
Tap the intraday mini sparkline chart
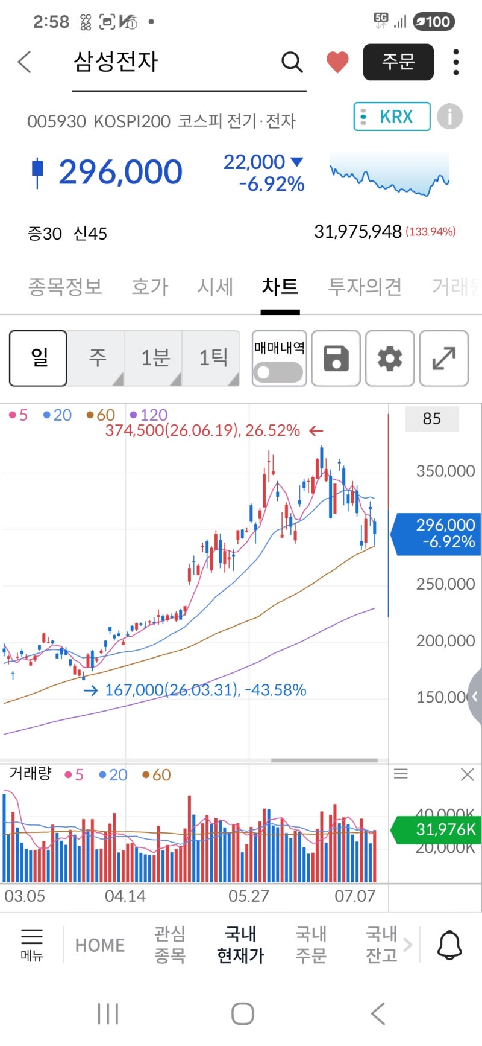pyautogui.click(x=389, y=175)
